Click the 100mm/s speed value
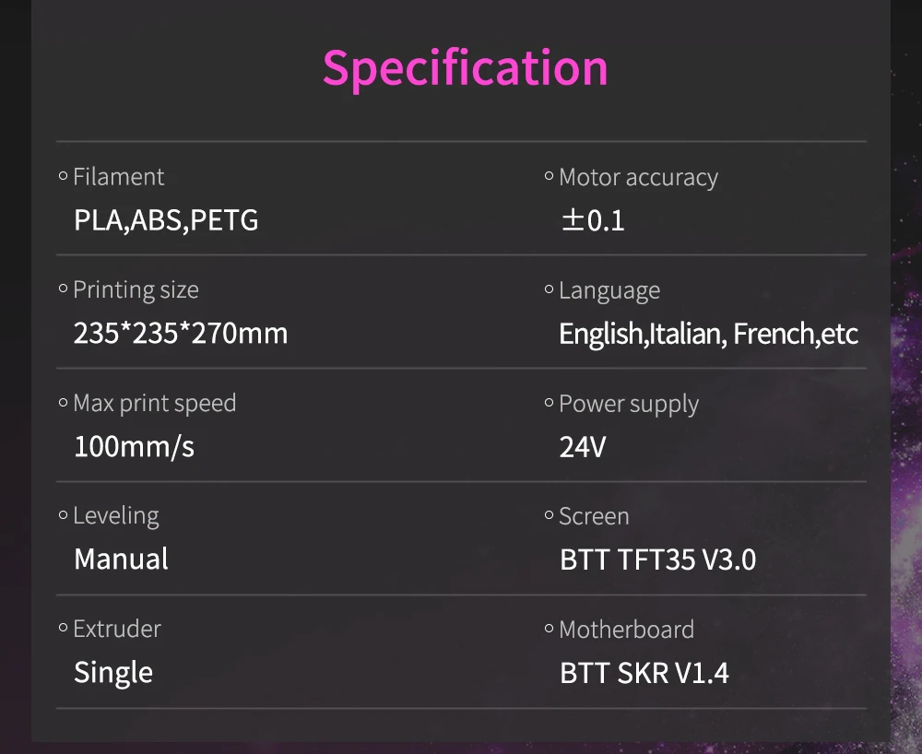The image size is (922, 754). coord(134,447)
